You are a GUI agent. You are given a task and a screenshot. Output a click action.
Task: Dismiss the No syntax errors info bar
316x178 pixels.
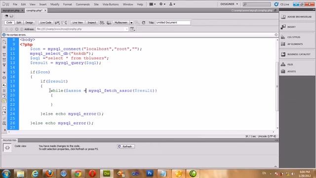276,35
